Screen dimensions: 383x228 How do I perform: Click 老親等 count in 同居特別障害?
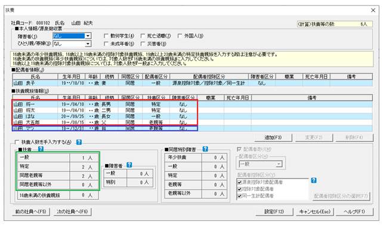pos(214,184)
